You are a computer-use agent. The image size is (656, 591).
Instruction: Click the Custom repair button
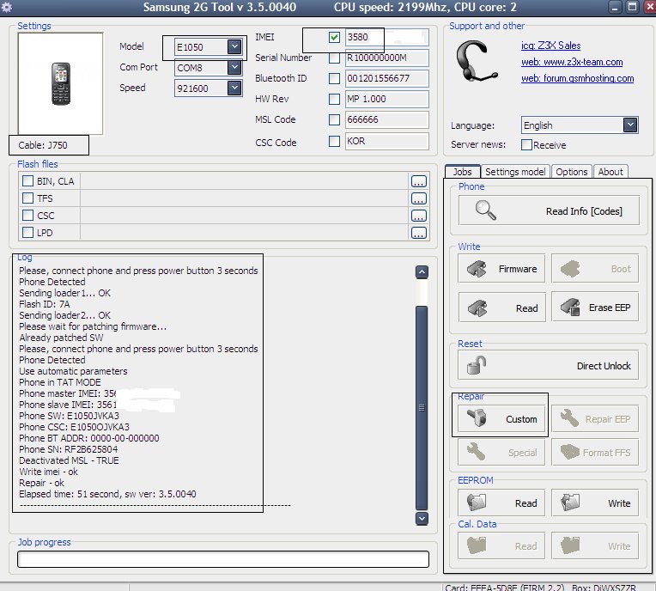tap(501, 418)
